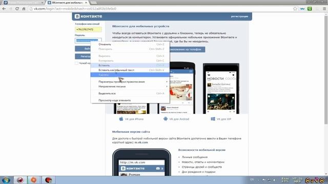Screen dimensions: 328x184
Task: Close the active ВКонтакте browser tab
Action: coord(86,3)
